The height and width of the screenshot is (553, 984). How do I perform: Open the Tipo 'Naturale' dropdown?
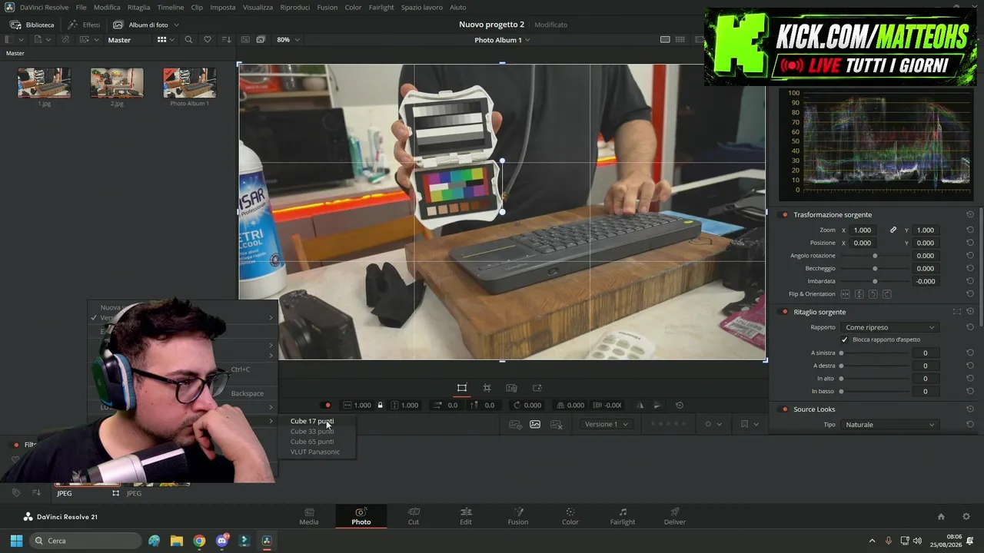pyautogui.click(x=889, y=425)
